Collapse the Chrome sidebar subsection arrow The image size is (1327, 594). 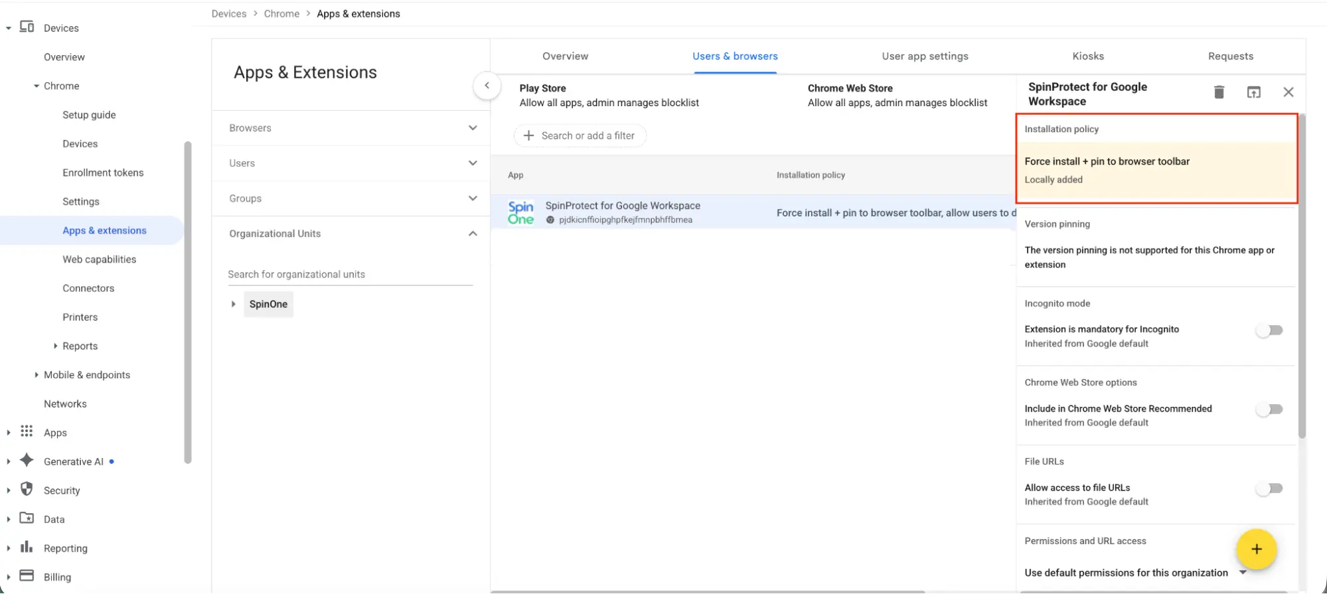37,86
